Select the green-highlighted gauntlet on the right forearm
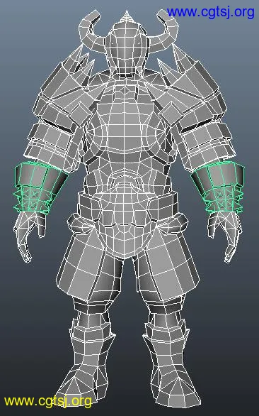Viewport: 259px width, 416px height. pyautogui.click(x=219, y=187)
